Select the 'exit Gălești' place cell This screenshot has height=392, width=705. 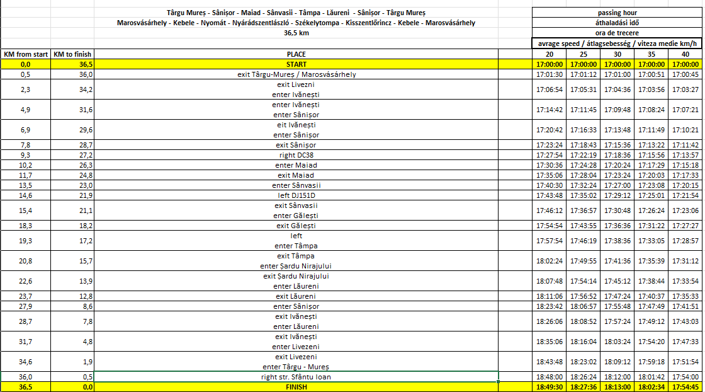point(296,226)
